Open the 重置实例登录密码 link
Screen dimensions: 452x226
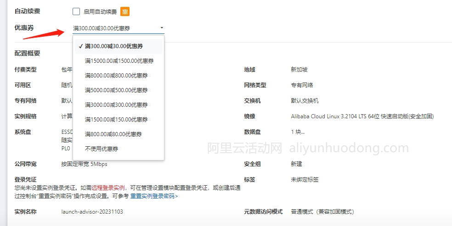154,196
